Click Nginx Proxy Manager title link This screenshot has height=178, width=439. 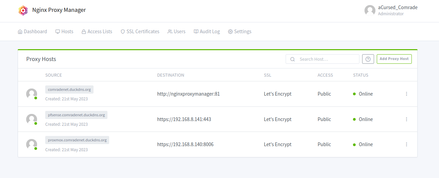[x=59, y=10]
